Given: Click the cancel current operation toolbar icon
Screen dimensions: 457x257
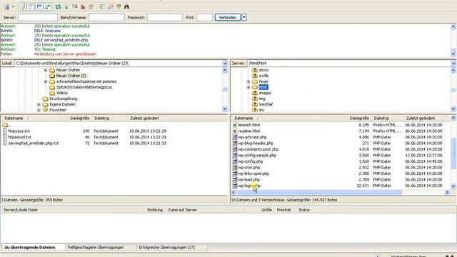Looking at the screenshot, I should 74,6.
